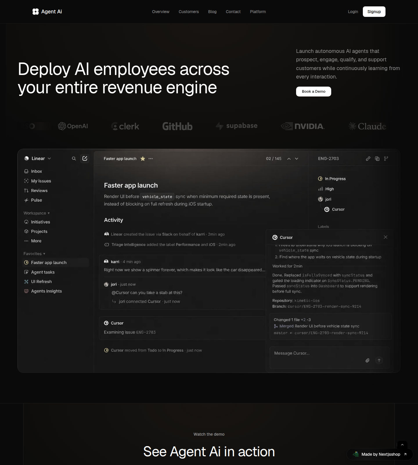
Task: Open the three-dot options beside Faster app launch
Action: tap(151, 159)
